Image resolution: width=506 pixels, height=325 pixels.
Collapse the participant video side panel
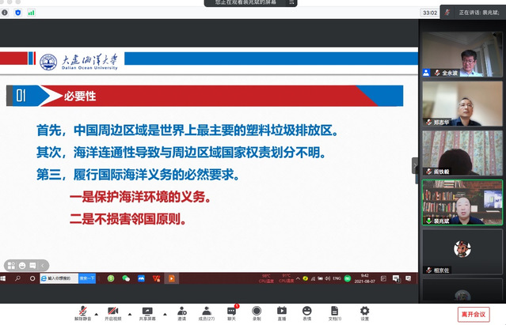415,165
